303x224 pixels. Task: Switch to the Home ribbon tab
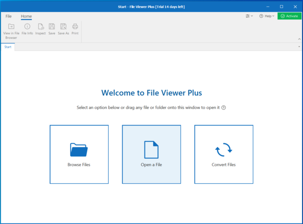pos(26,16)
